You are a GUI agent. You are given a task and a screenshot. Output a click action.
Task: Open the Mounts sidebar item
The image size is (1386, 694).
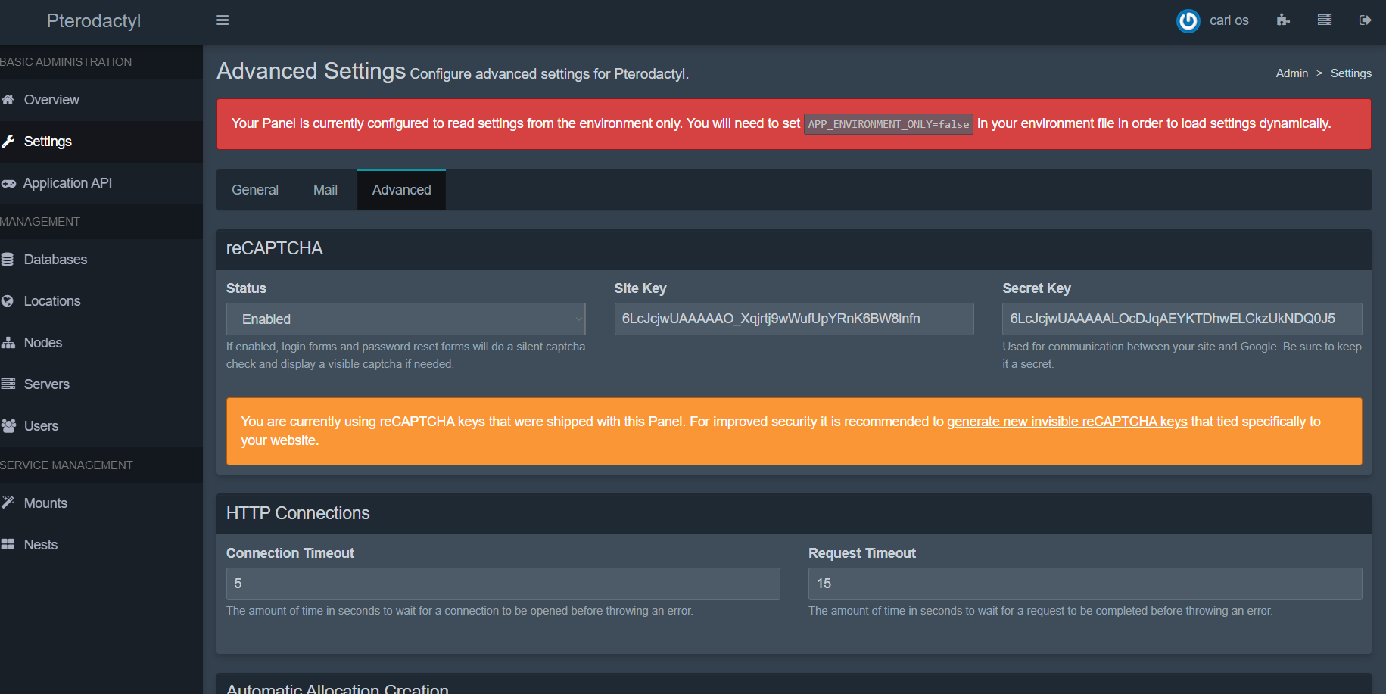[x=101, y=503]
